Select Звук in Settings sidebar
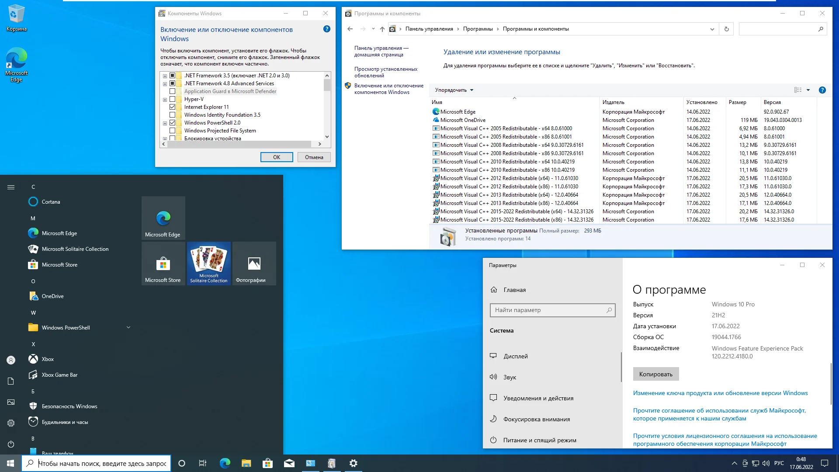The image size is (839, 472). point(510,377)
